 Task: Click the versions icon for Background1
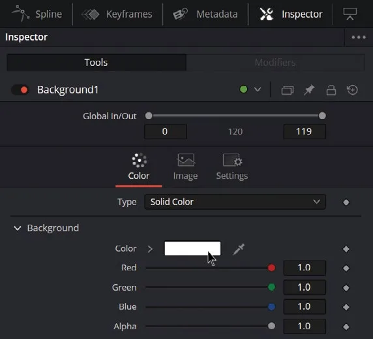click(x=288, y=90)
